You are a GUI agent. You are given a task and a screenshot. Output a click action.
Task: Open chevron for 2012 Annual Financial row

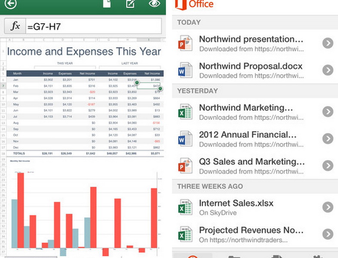tap(328, 138)
